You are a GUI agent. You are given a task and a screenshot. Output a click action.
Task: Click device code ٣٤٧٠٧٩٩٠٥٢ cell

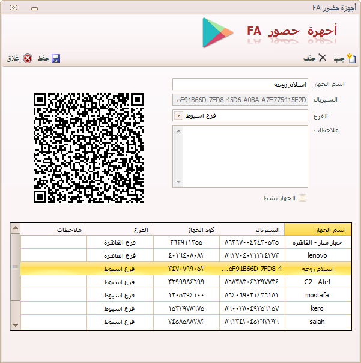pyautogui.click(x=186, y=269)
